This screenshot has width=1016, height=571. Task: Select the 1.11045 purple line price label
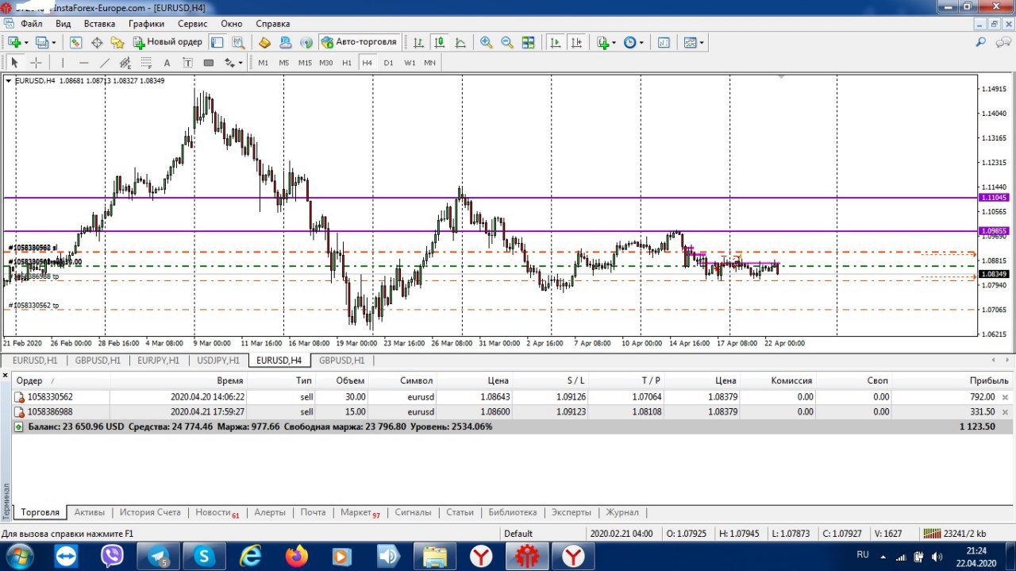[x=994, y=197]
